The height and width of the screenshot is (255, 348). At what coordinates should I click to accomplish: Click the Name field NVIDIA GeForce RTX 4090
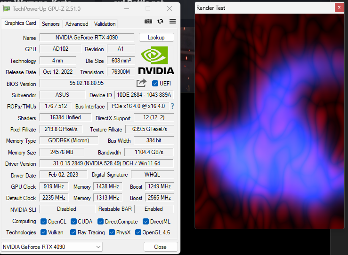87,38
